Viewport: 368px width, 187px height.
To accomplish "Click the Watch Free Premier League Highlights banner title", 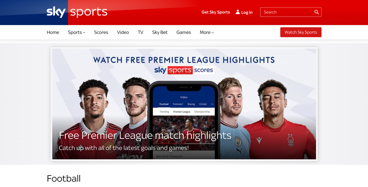I will point(184,60).
